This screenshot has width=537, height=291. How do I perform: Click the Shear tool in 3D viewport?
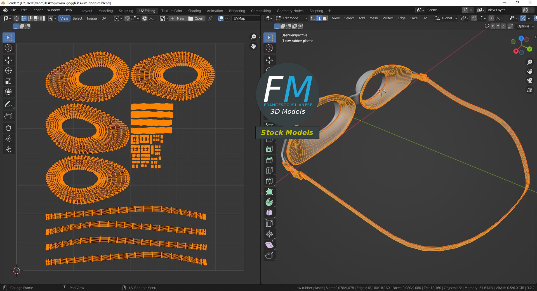(x=269, y=245)
